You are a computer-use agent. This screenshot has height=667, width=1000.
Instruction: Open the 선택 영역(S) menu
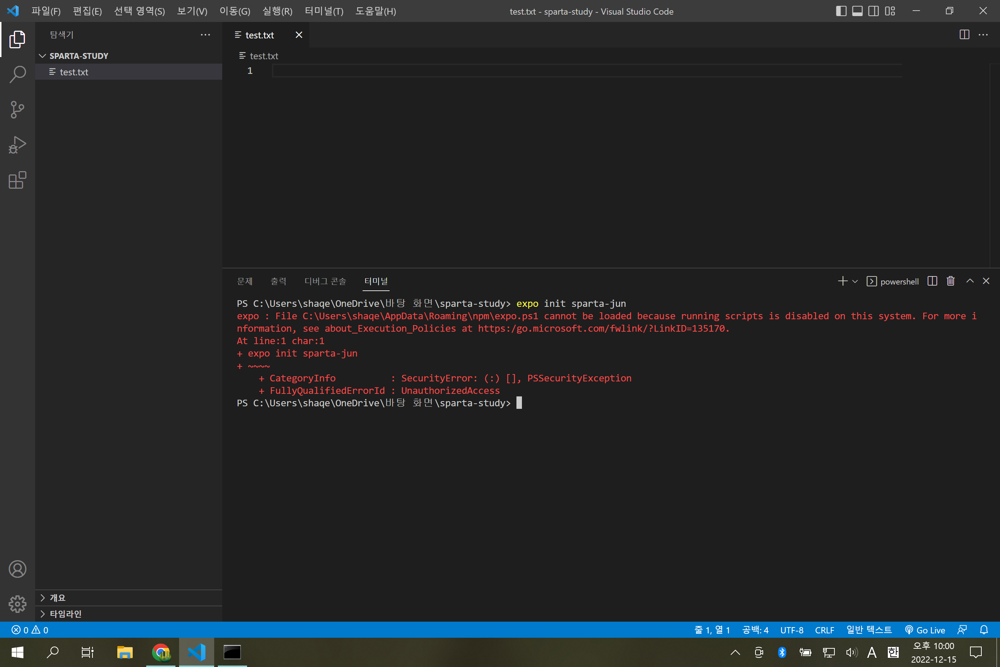click(140, 11)
